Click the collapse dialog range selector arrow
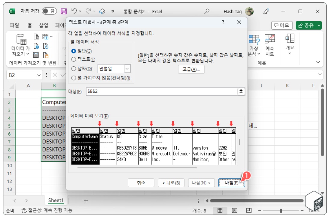Screen dimensions: 329x217 [241, 91]
